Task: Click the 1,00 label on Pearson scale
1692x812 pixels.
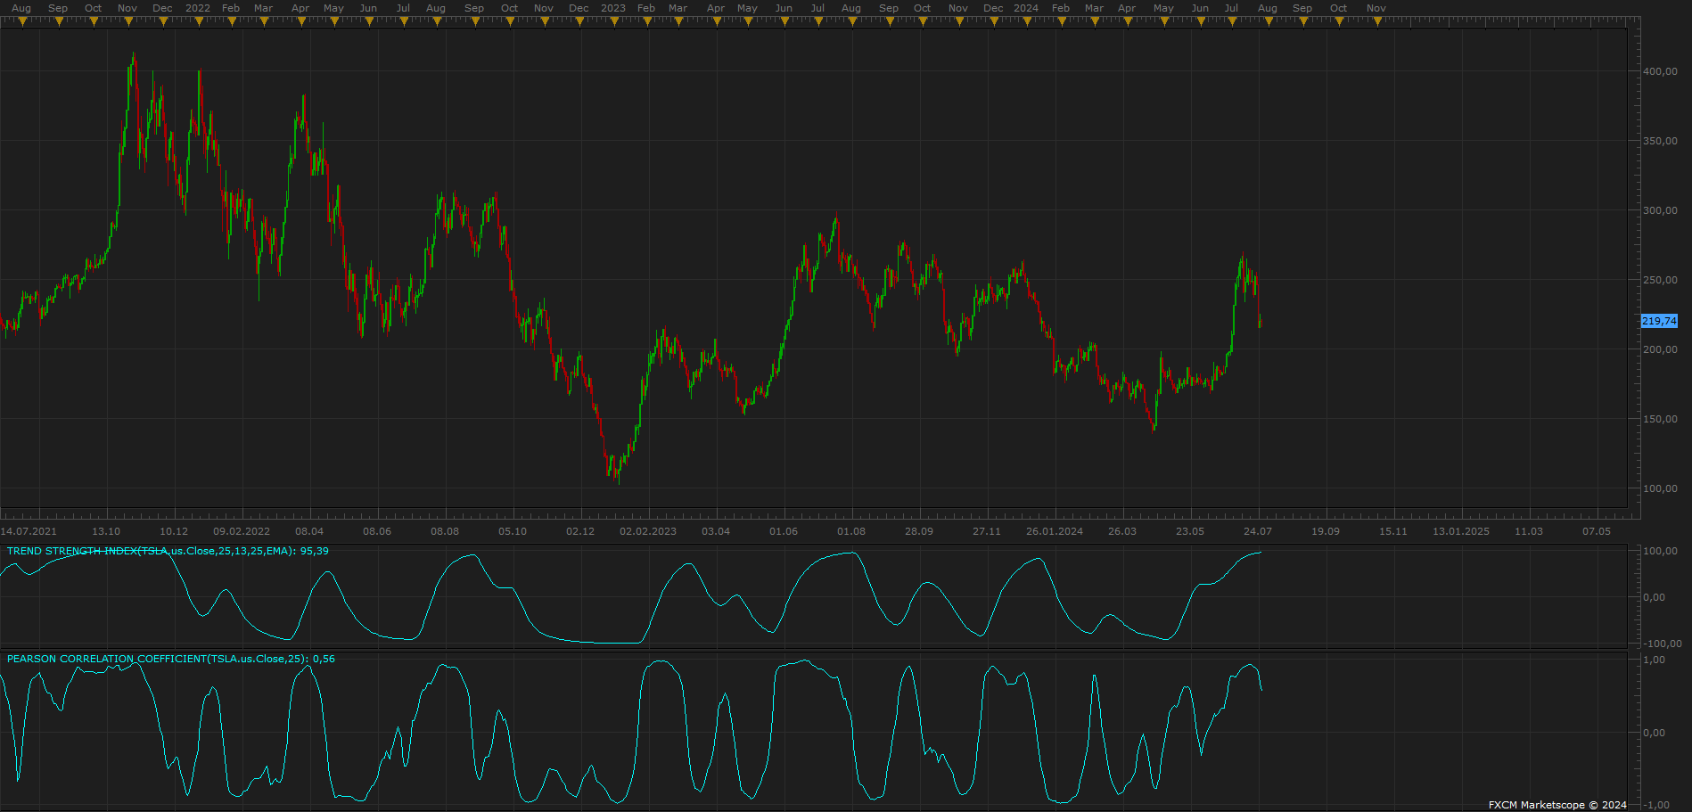Action: click(1654, 660)
